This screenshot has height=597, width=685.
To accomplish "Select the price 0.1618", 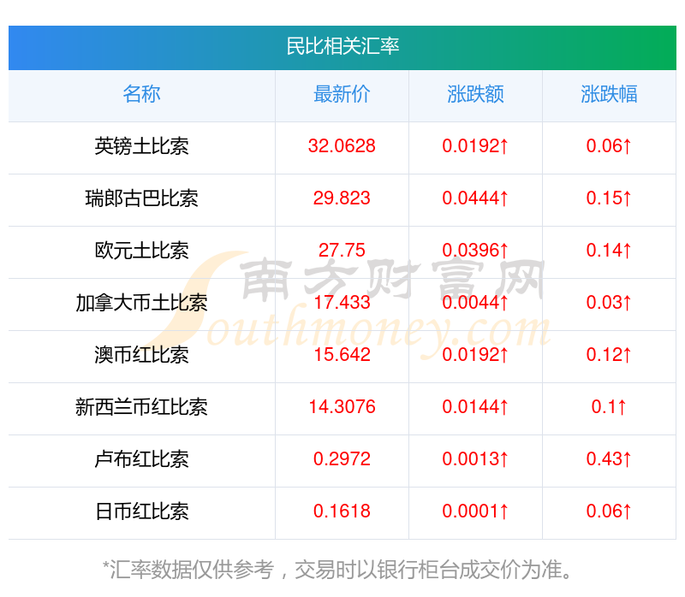I will pos(342,511).
